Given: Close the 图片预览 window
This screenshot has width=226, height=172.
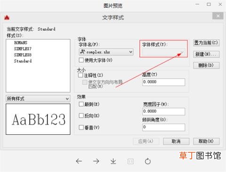Looking at the screenshot, I should pos(220,4).
